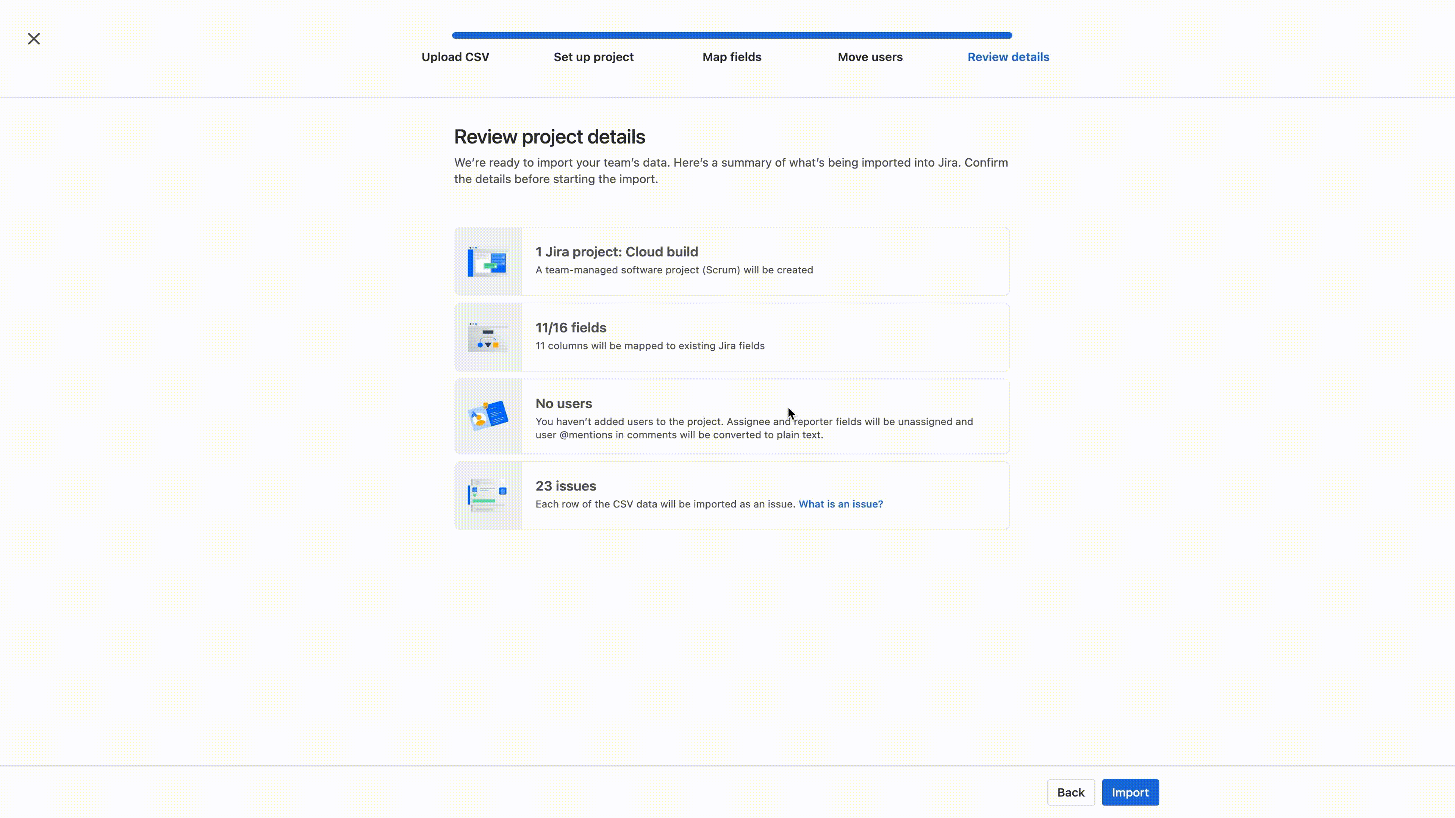This screenshot has width=1455, height=818.
Task: Close the import wizard with the X icon
Action: pos(34,38)
